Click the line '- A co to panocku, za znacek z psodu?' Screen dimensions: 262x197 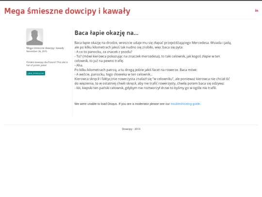(103, 52)
